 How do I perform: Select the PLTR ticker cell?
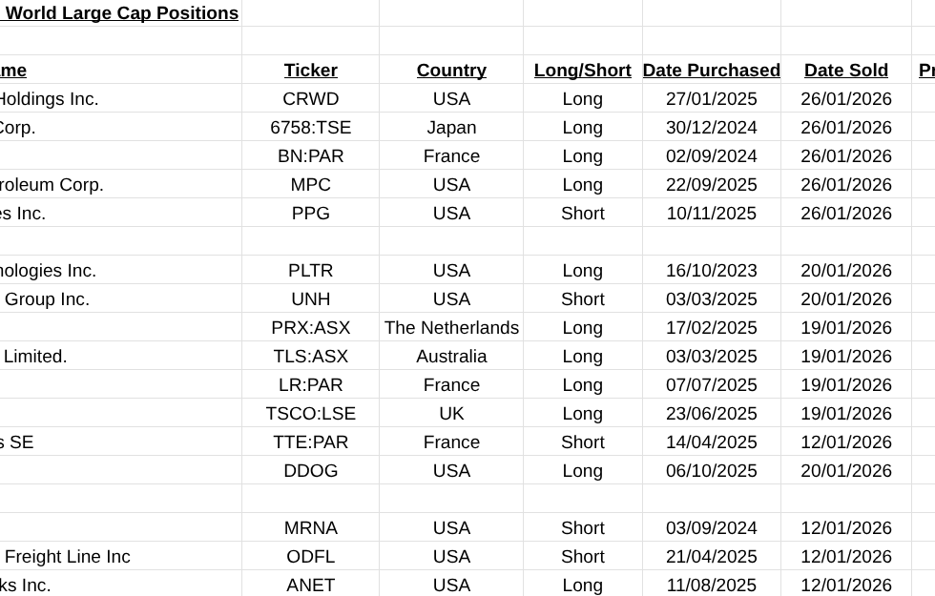point(310,271)
